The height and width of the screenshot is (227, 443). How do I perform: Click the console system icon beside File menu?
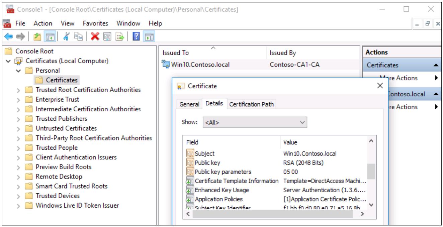6,23
